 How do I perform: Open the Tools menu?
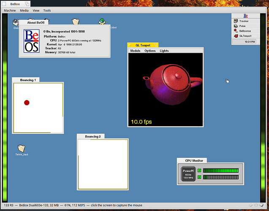pyautogui.click(x=47, y=11)
